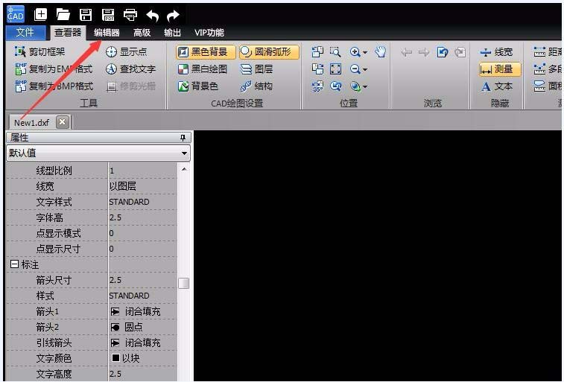Click the properties panel scroll up arrow
The height and width of the screenshot is (382, 564).
[184, 169]
